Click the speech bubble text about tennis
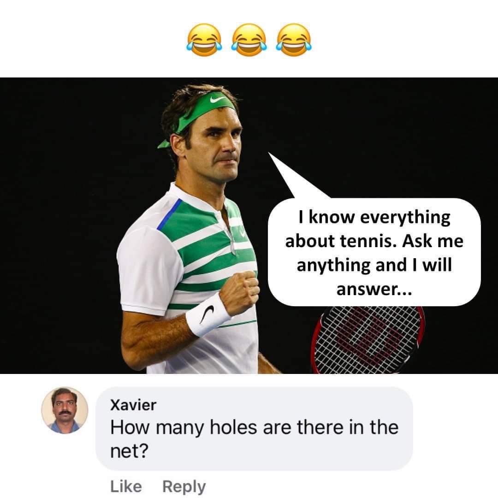Image resolution: width=498 pixels, height=498 pixels. point(374,253)
